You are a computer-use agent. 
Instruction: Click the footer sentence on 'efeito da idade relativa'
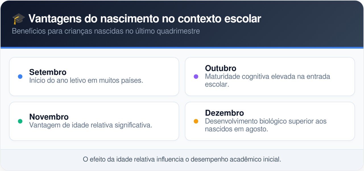182,159
